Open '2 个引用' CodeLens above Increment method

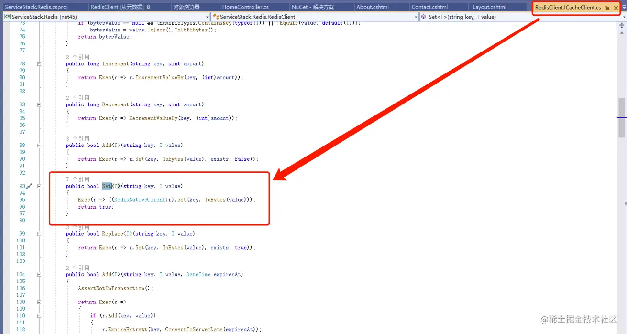[77, 57]
